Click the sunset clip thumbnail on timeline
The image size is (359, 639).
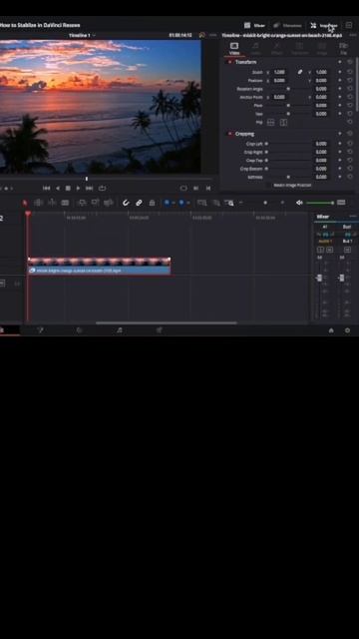tap(99, 262)
